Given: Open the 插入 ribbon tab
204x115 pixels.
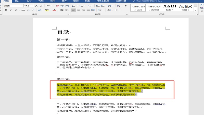Looking at the screenshot, I should pyautogui.click(x=18, y=1).
